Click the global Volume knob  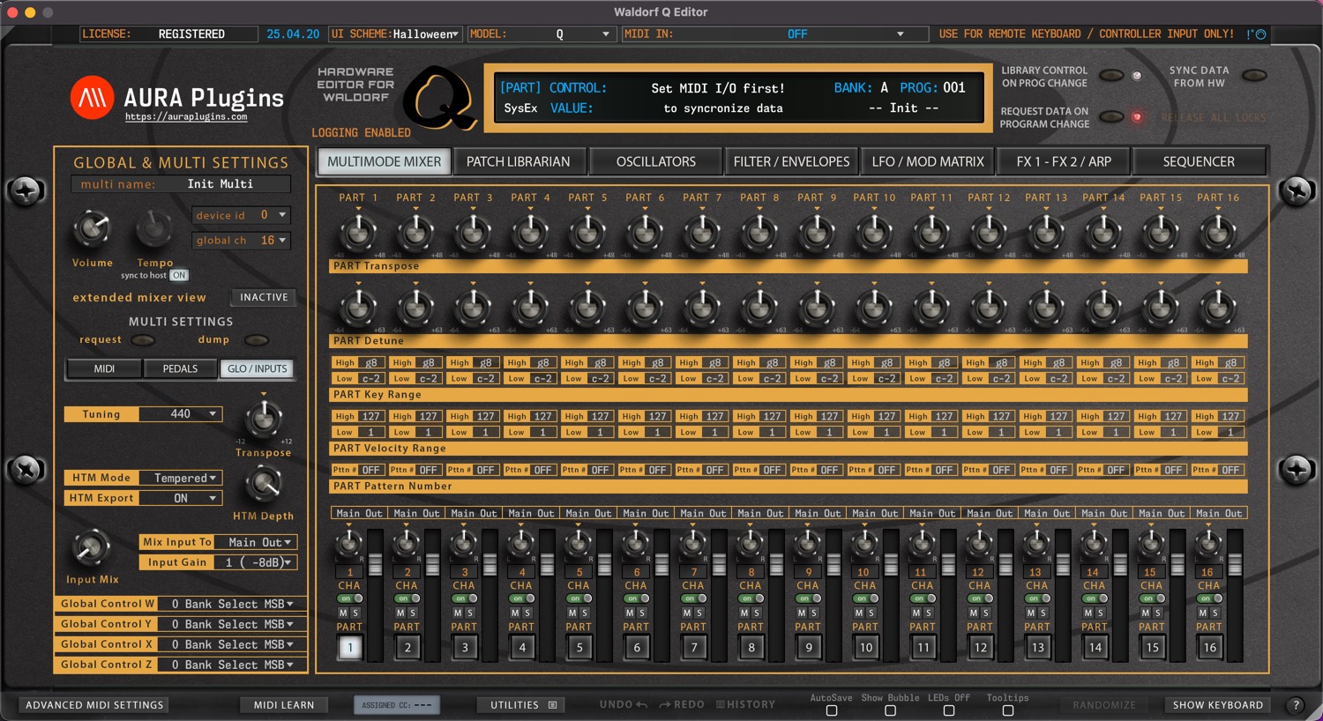pyautogui.click(x=92, y=229)
